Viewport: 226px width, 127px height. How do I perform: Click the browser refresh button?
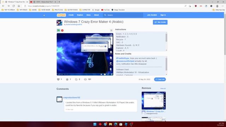pos(13,6)
